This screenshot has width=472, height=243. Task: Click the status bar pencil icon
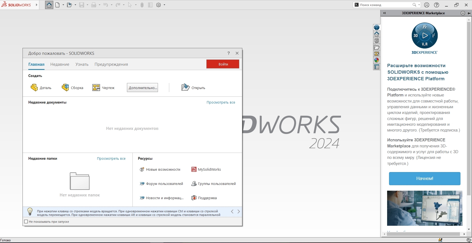(440, 240)
